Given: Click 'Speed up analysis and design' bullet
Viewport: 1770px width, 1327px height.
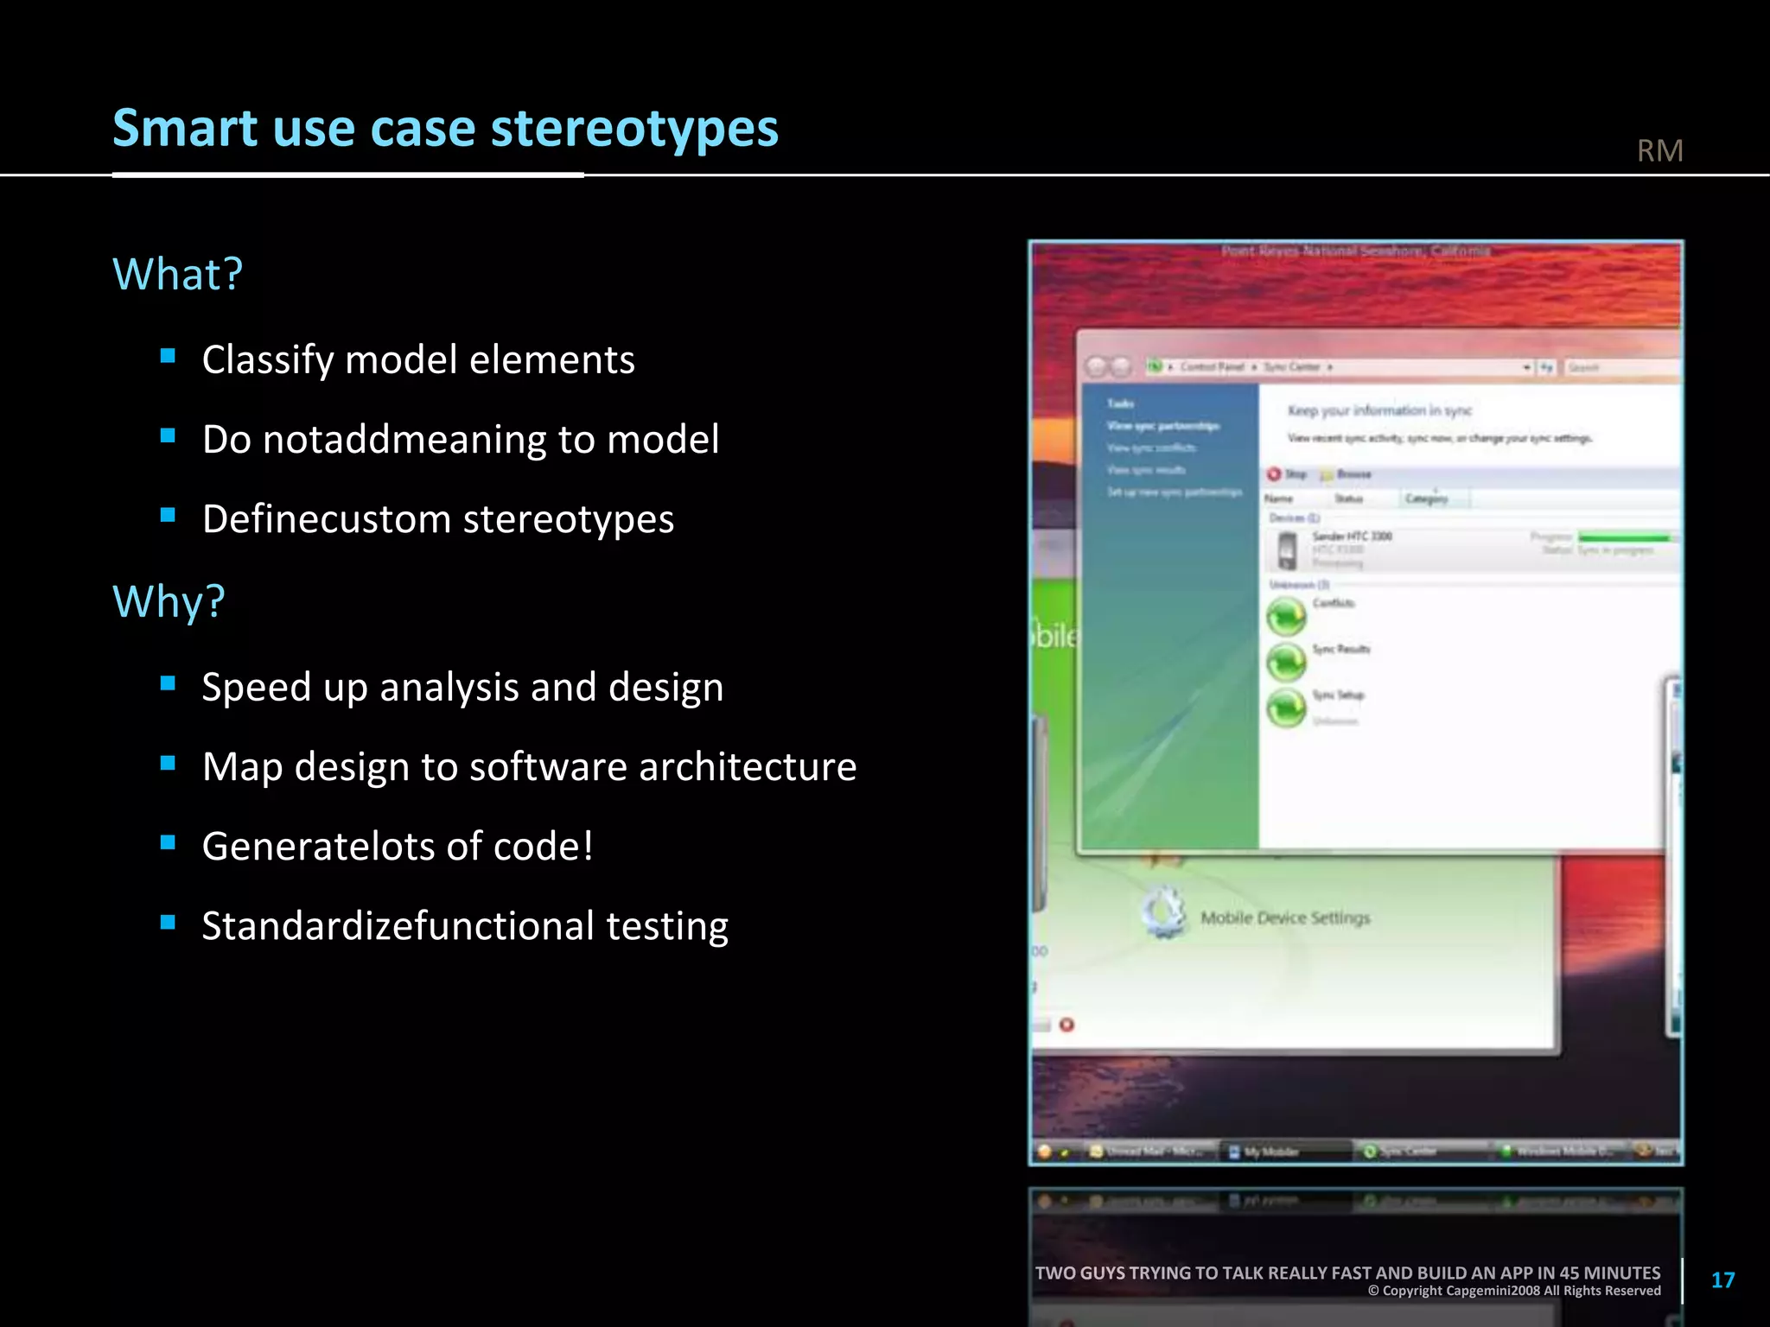Looking at the screenshot, I should click(x=462, y=688).
